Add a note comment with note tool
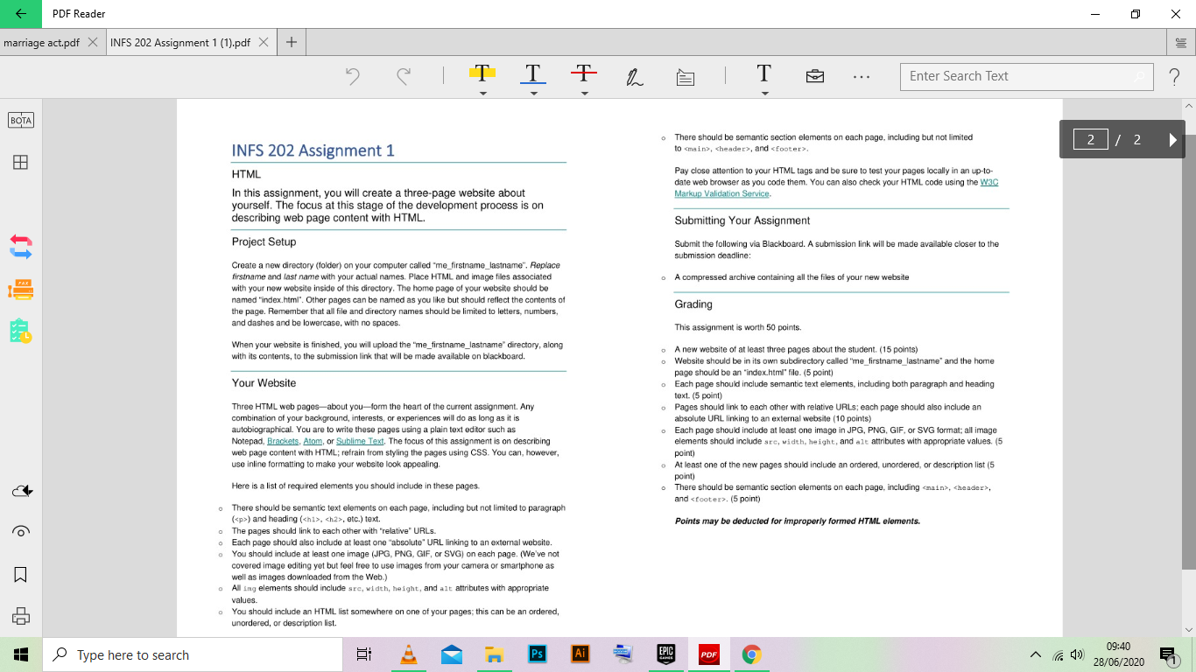This screenshot has width=1196, height=672. tap(686, 77)
